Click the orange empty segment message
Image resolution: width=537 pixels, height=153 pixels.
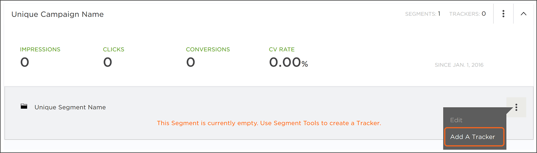point(269,123)
